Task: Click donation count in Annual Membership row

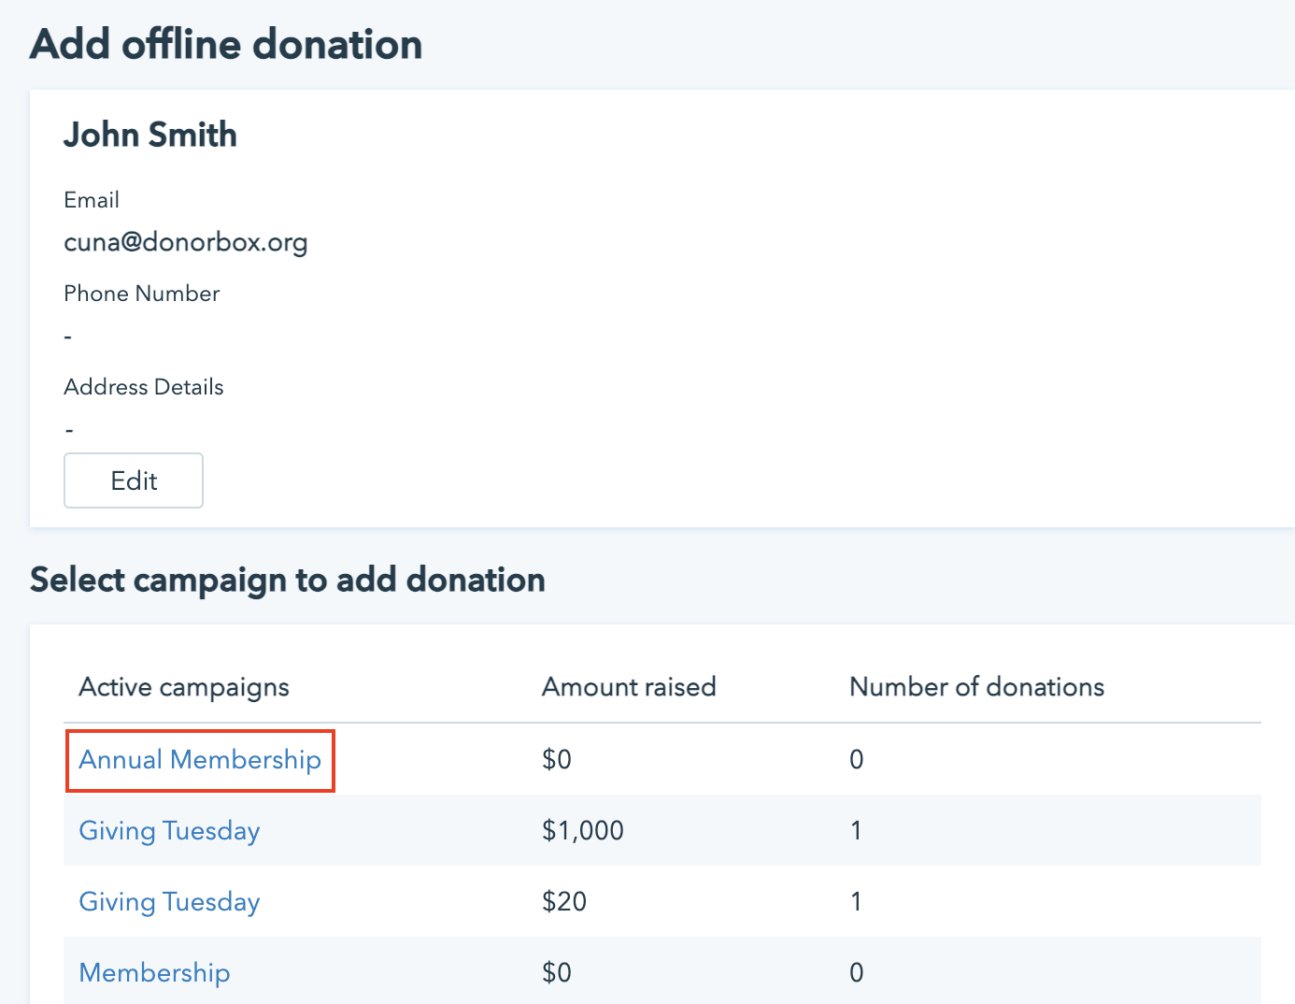Action: pos(856,760)
